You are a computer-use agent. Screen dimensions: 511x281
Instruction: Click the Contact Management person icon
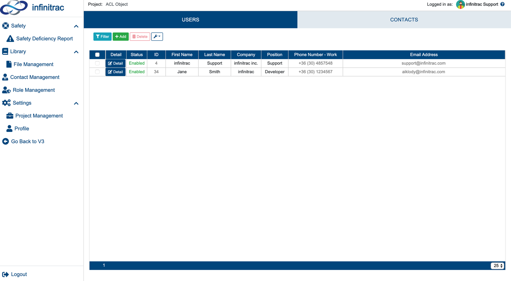[x=5, y=77]
